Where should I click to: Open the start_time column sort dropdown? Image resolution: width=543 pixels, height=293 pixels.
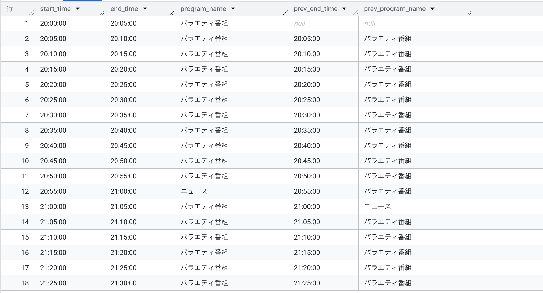[78, 9]
